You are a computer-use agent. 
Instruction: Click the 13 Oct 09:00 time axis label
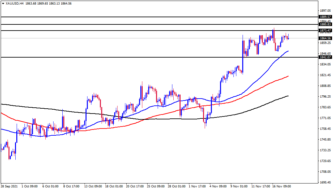tap(93, 186)
